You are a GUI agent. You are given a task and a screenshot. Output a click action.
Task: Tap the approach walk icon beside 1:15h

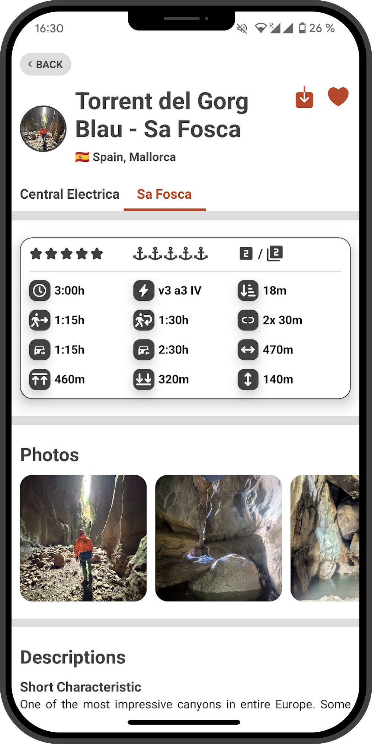(x=40, y=320)
